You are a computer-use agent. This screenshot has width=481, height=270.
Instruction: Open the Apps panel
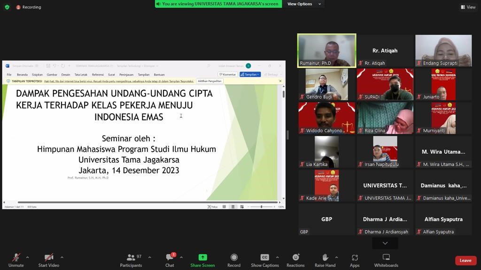355,260
